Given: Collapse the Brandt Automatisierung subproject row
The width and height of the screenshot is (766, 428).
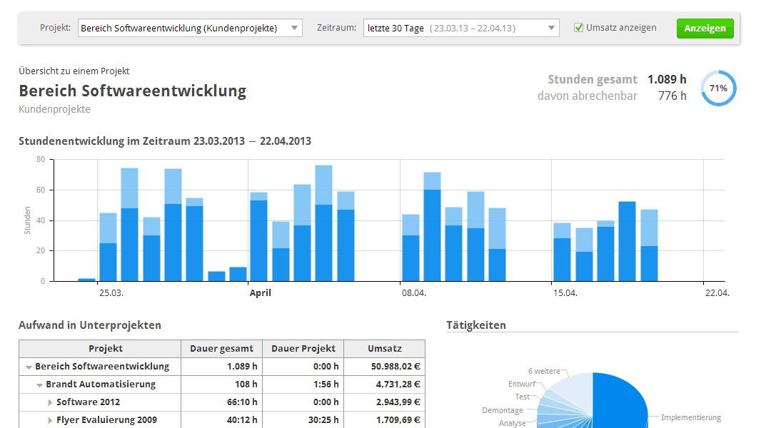Looking at the screenshot, I should [39, 385].
